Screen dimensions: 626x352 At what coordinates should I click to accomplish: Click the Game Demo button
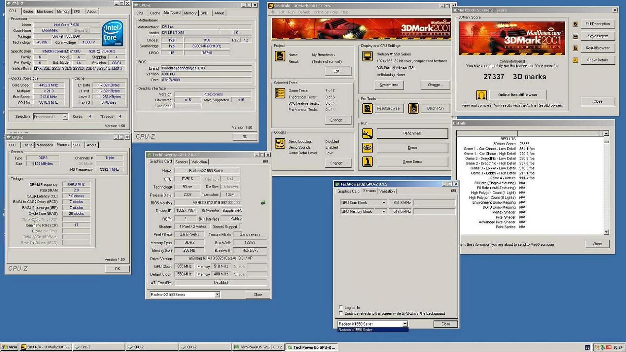(x=412, y=161)
